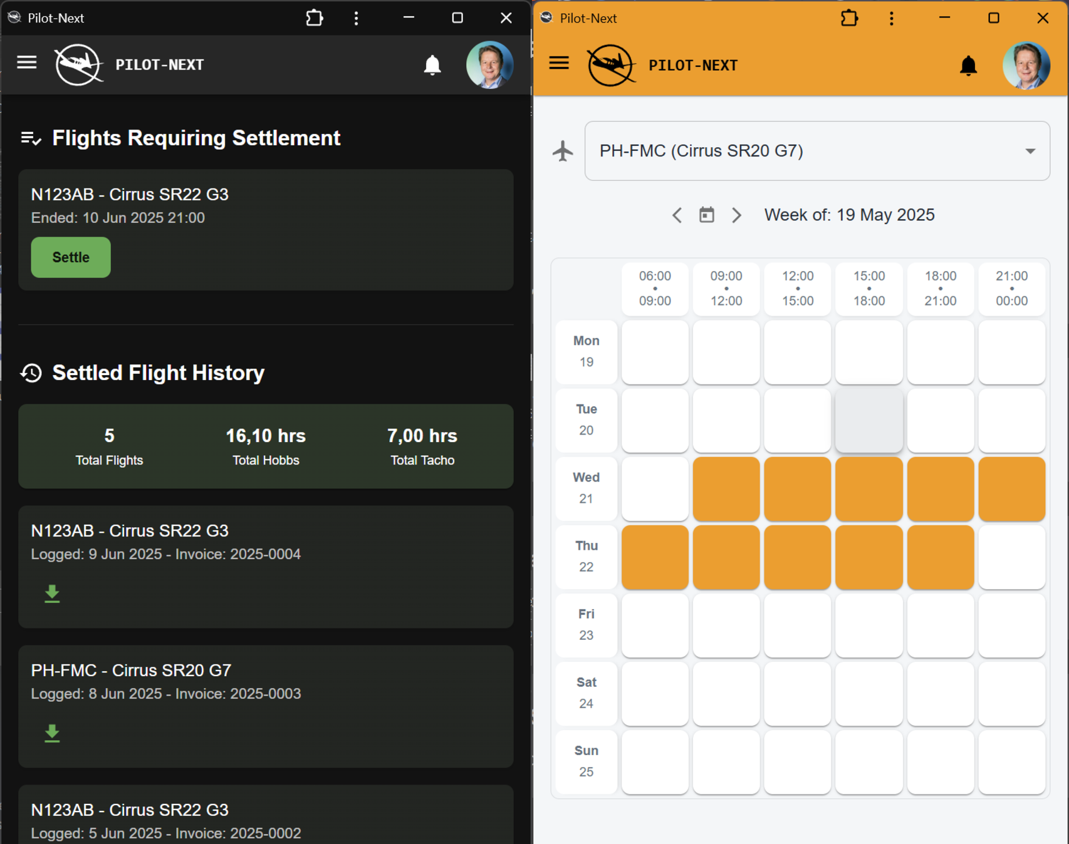The width and height of the screenshot is (1069, 844).
Task: Open the extensions menu in the orange window
Action: coord(849,18)
